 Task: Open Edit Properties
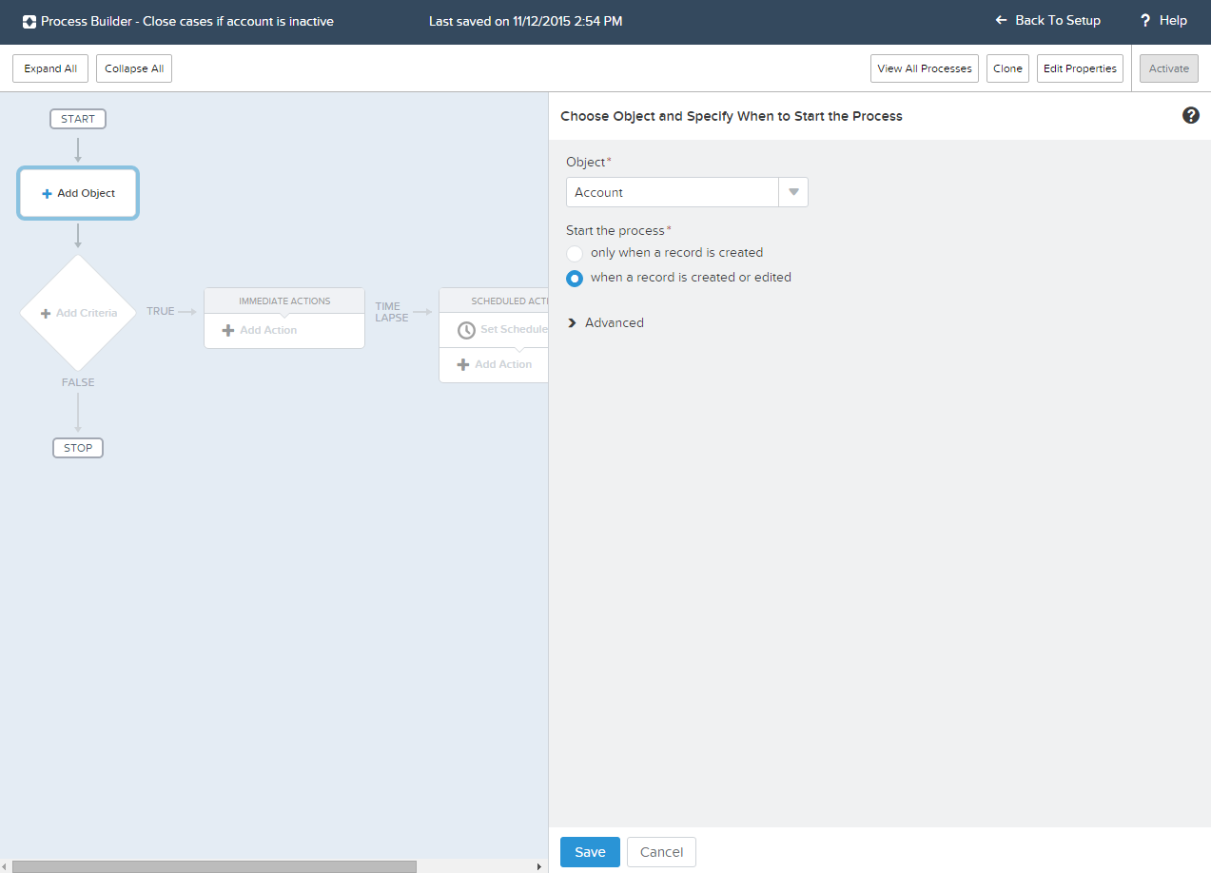[1080, 68]
